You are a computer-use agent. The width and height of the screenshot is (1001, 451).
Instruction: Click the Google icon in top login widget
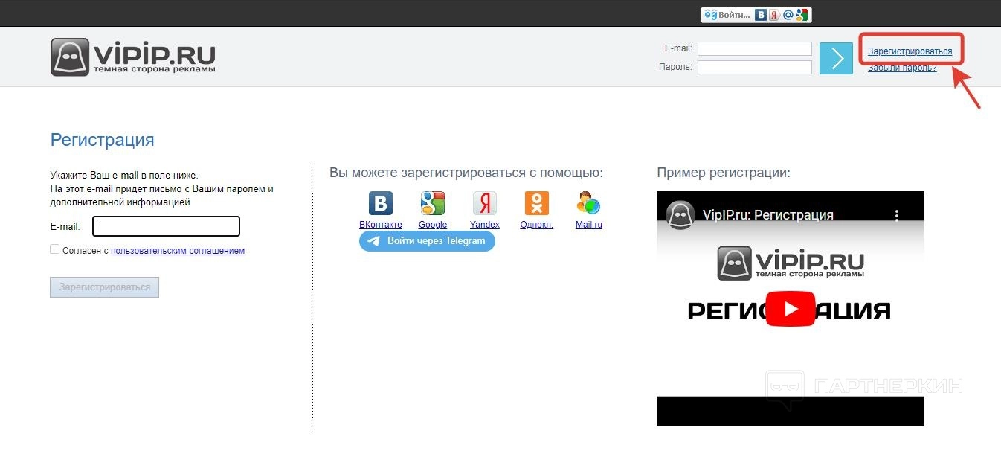[x=802, y=15]
